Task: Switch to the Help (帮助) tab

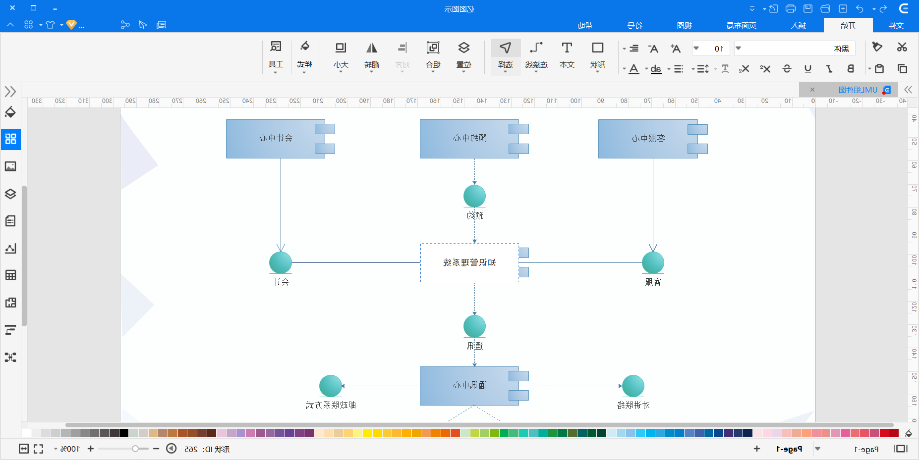Action: point(585,25)
